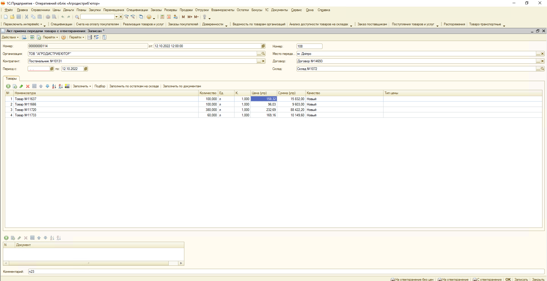Select the Товары tab
Image resolution: width=547 pixels, height=281 pixels.
pos(11,79)
